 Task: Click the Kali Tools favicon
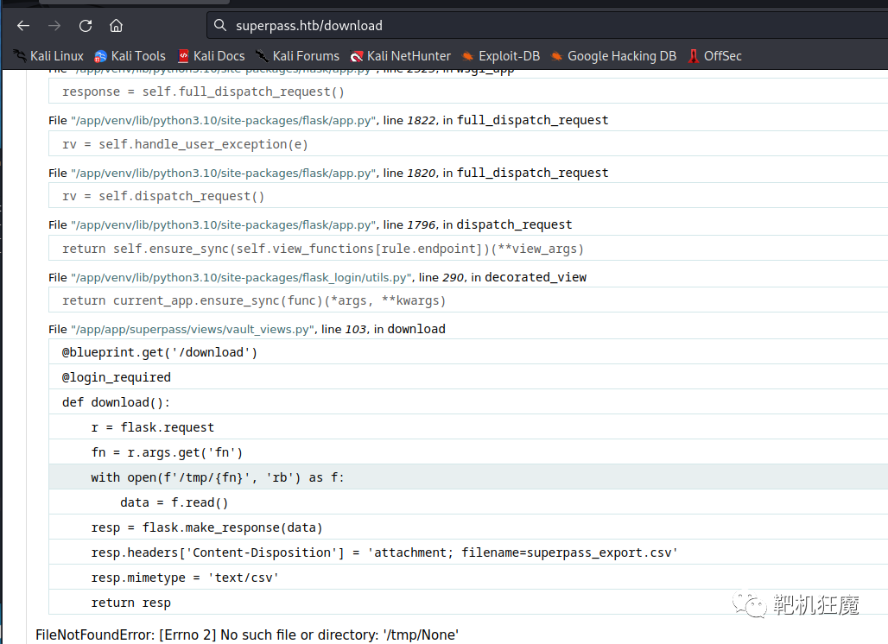[x=100, y=56]
